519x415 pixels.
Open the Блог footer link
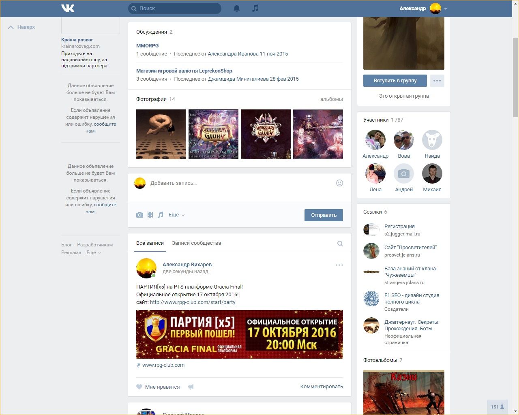66,245
